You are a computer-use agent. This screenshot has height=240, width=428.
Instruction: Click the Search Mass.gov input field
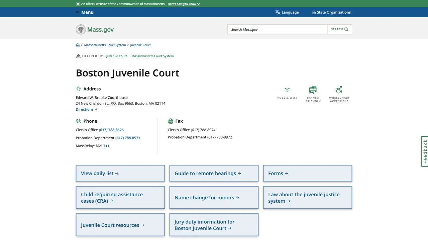[x=278, y=29]
